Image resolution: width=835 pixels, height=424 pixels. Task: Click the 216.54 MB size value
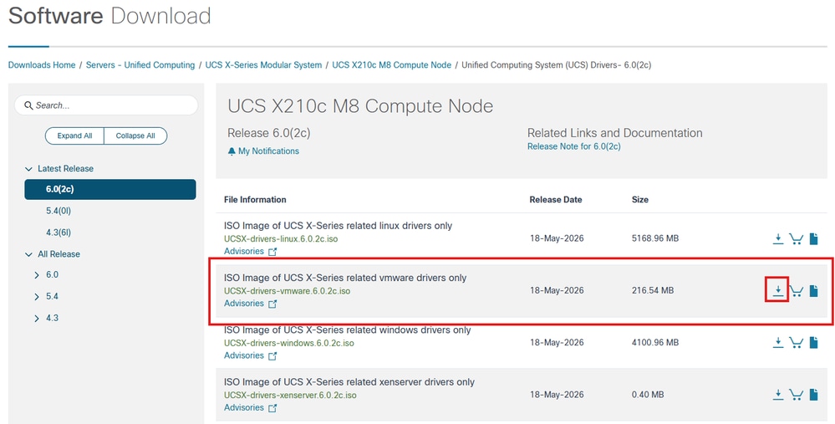click(x=652, y=291)
